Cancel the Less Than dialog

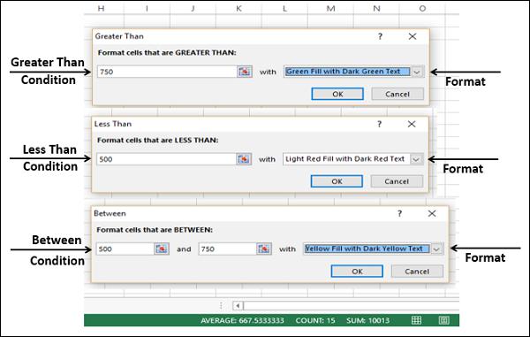pos(397,181)
